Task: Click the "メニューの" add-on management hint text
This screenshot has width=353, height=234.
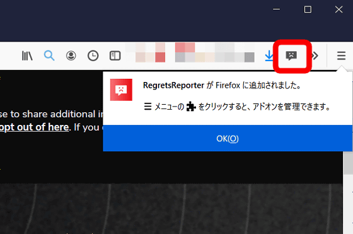Action: point(237,107)
